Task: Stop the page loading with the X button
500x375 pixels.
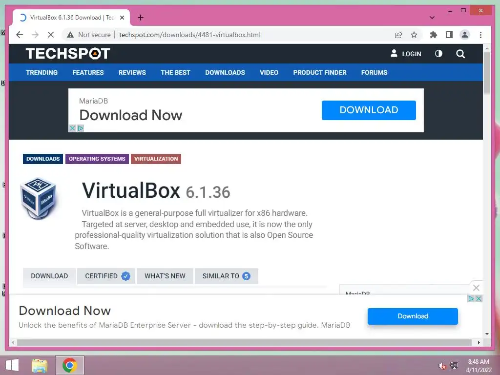Action: 51,35
